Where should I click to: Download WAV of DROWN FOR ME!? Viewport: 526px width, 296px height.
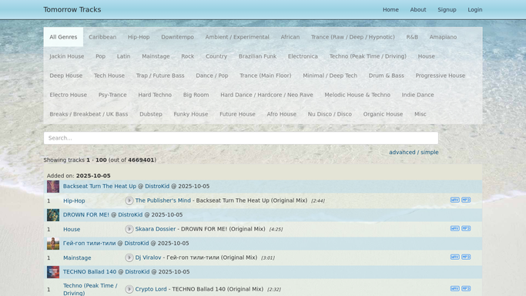(455, 228)
